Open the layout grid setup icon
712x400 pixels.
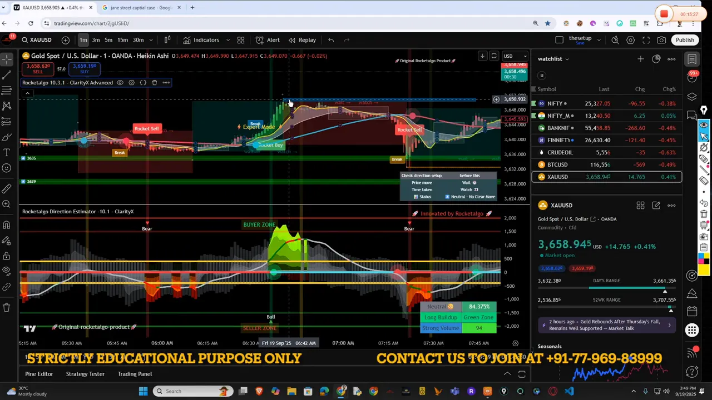click(241, 40)
